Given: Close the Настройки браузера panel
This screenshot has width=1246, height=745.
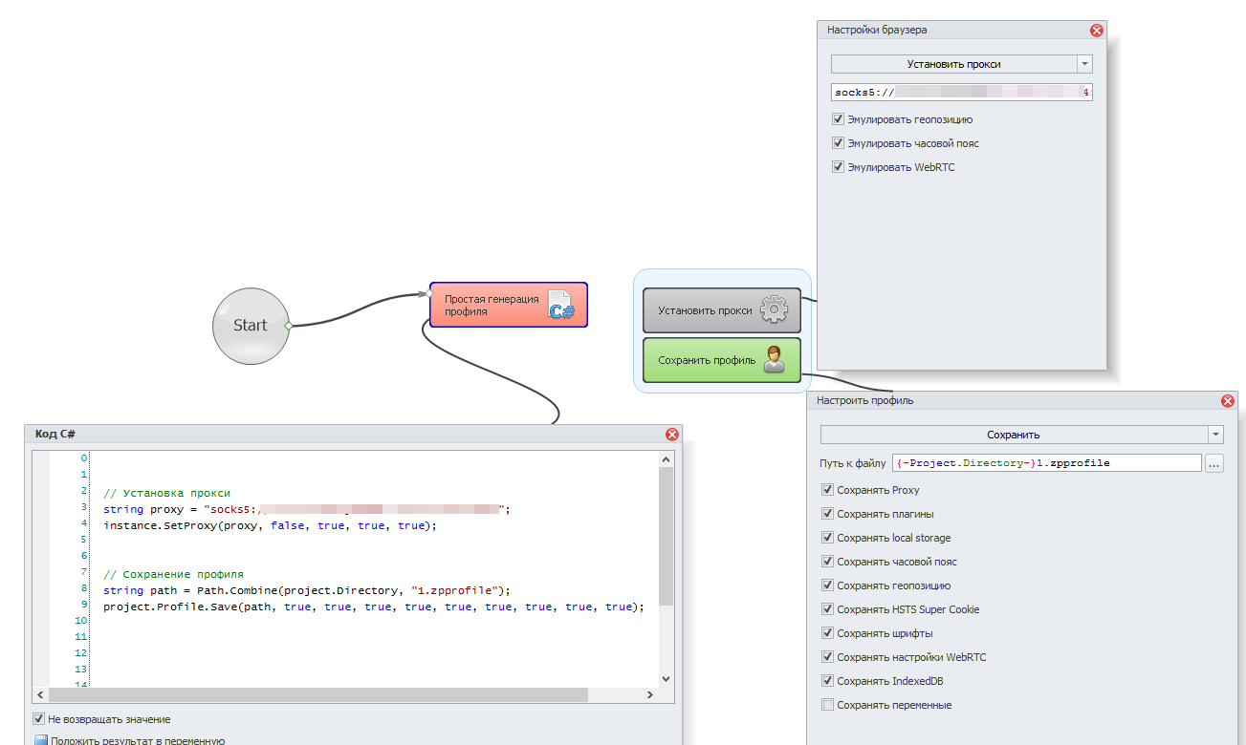Looking at the screenshot, I should (1097, 31).
